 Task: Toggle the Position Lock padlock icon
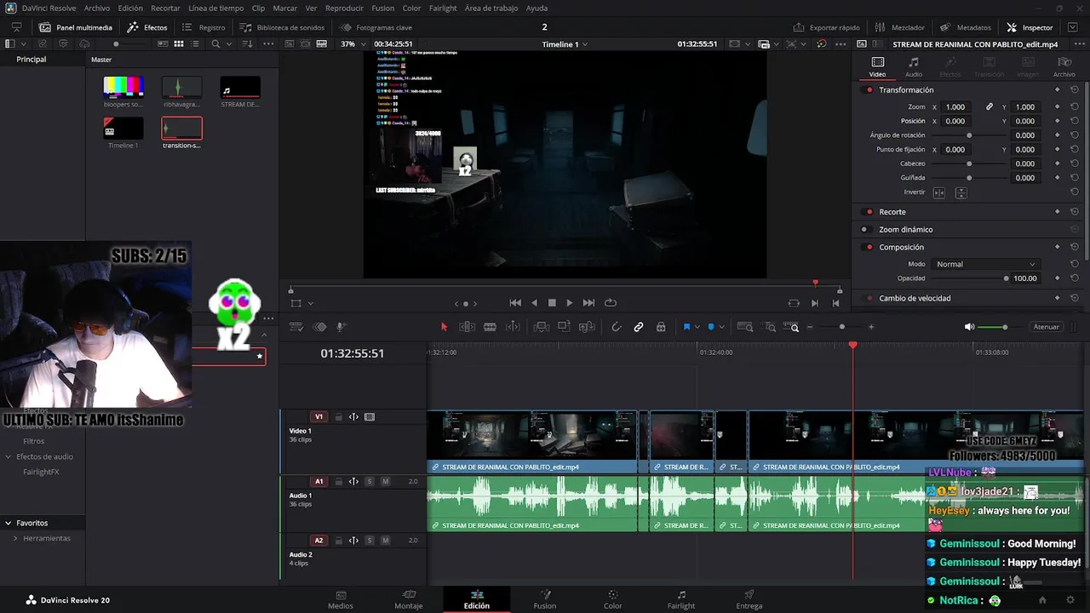tap(661, 327)
